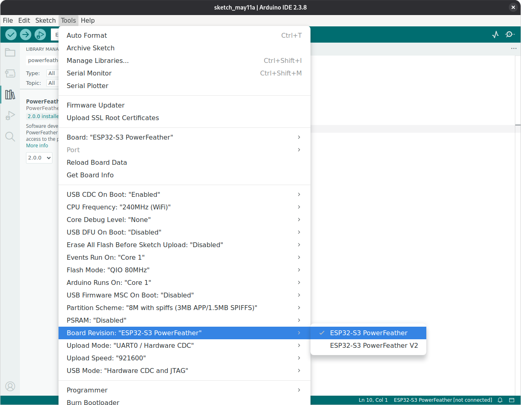Click Burn Bootloader entry
This screenshot has height=405, width=521.
[x=185, y=401]
